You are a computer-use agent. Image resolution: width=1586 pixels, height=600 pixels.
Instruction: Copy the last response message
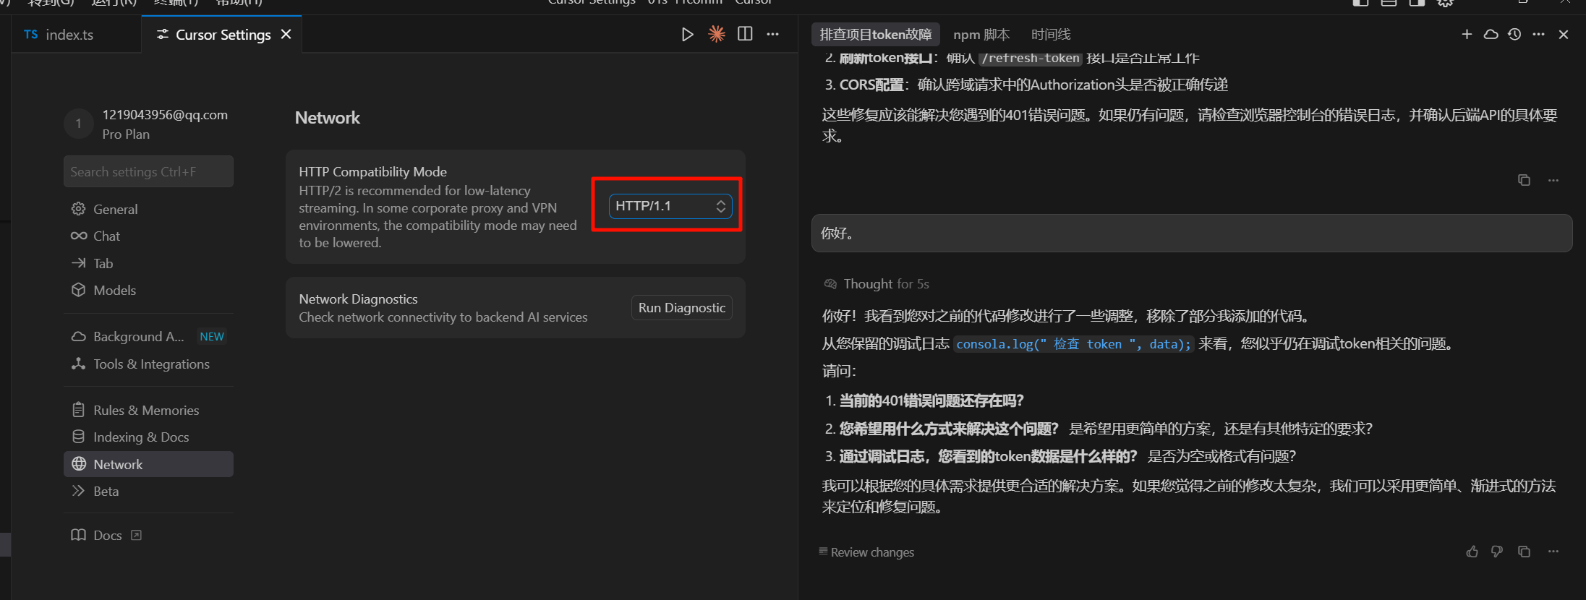coord(1524,552)
